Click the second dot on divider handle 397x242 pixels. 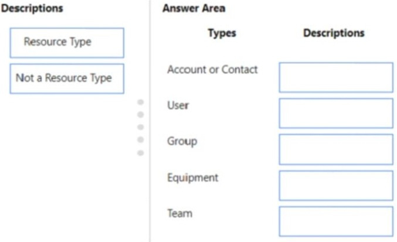point(141,115)
